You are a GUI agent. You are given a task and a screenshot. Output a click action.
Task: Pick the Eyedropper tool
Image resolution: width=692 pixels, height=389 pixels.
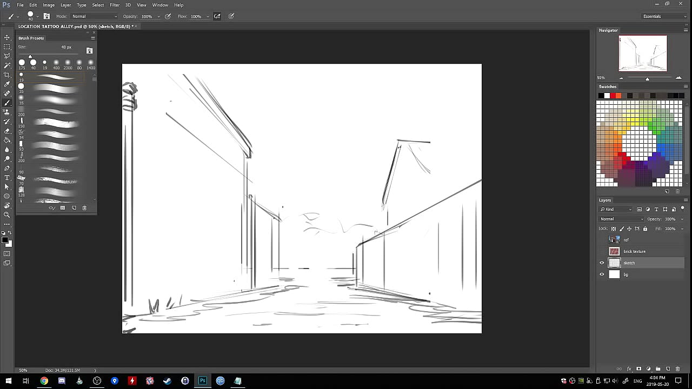(7, 84)
